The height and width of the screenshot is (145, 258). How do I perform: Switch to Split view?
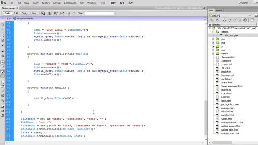pyautogui.click(x=16, y=13)
